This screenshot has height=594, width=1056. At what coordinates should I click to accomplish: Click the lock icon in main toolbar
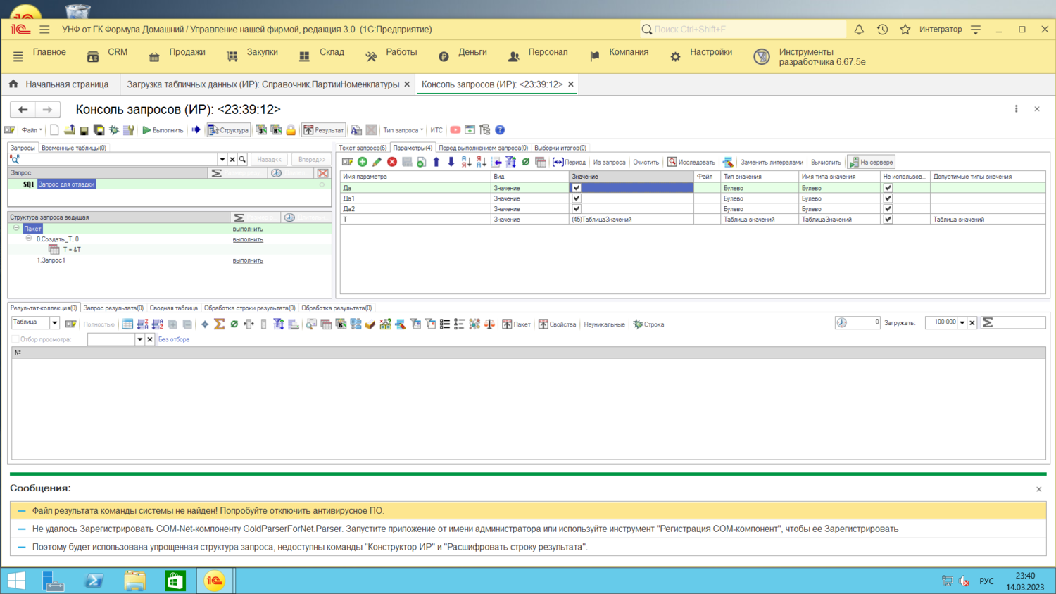pos(291,130)
